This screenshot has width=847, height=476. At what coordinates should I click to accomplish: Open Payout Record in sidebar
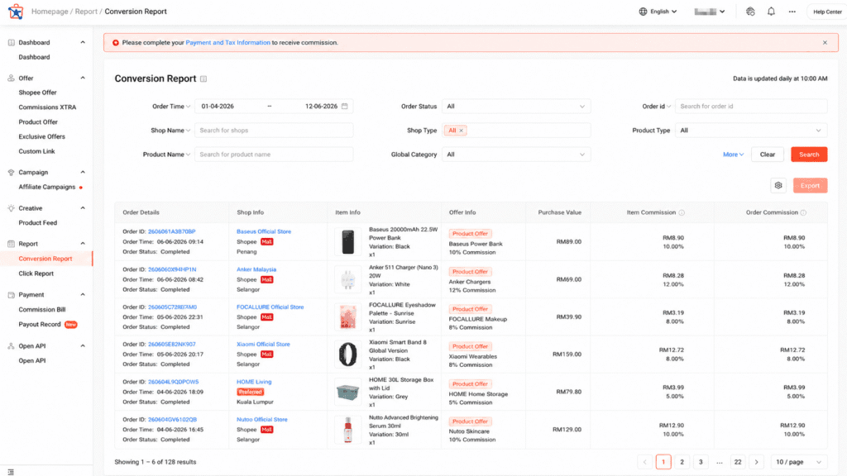click(40, 324)
